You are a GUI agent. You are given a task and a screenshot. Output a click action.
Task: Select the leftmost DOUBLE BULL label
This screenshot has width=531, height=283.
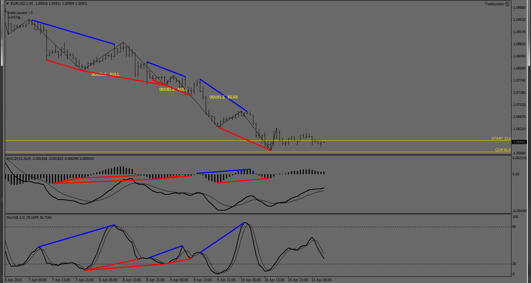[x=105, y=74]
